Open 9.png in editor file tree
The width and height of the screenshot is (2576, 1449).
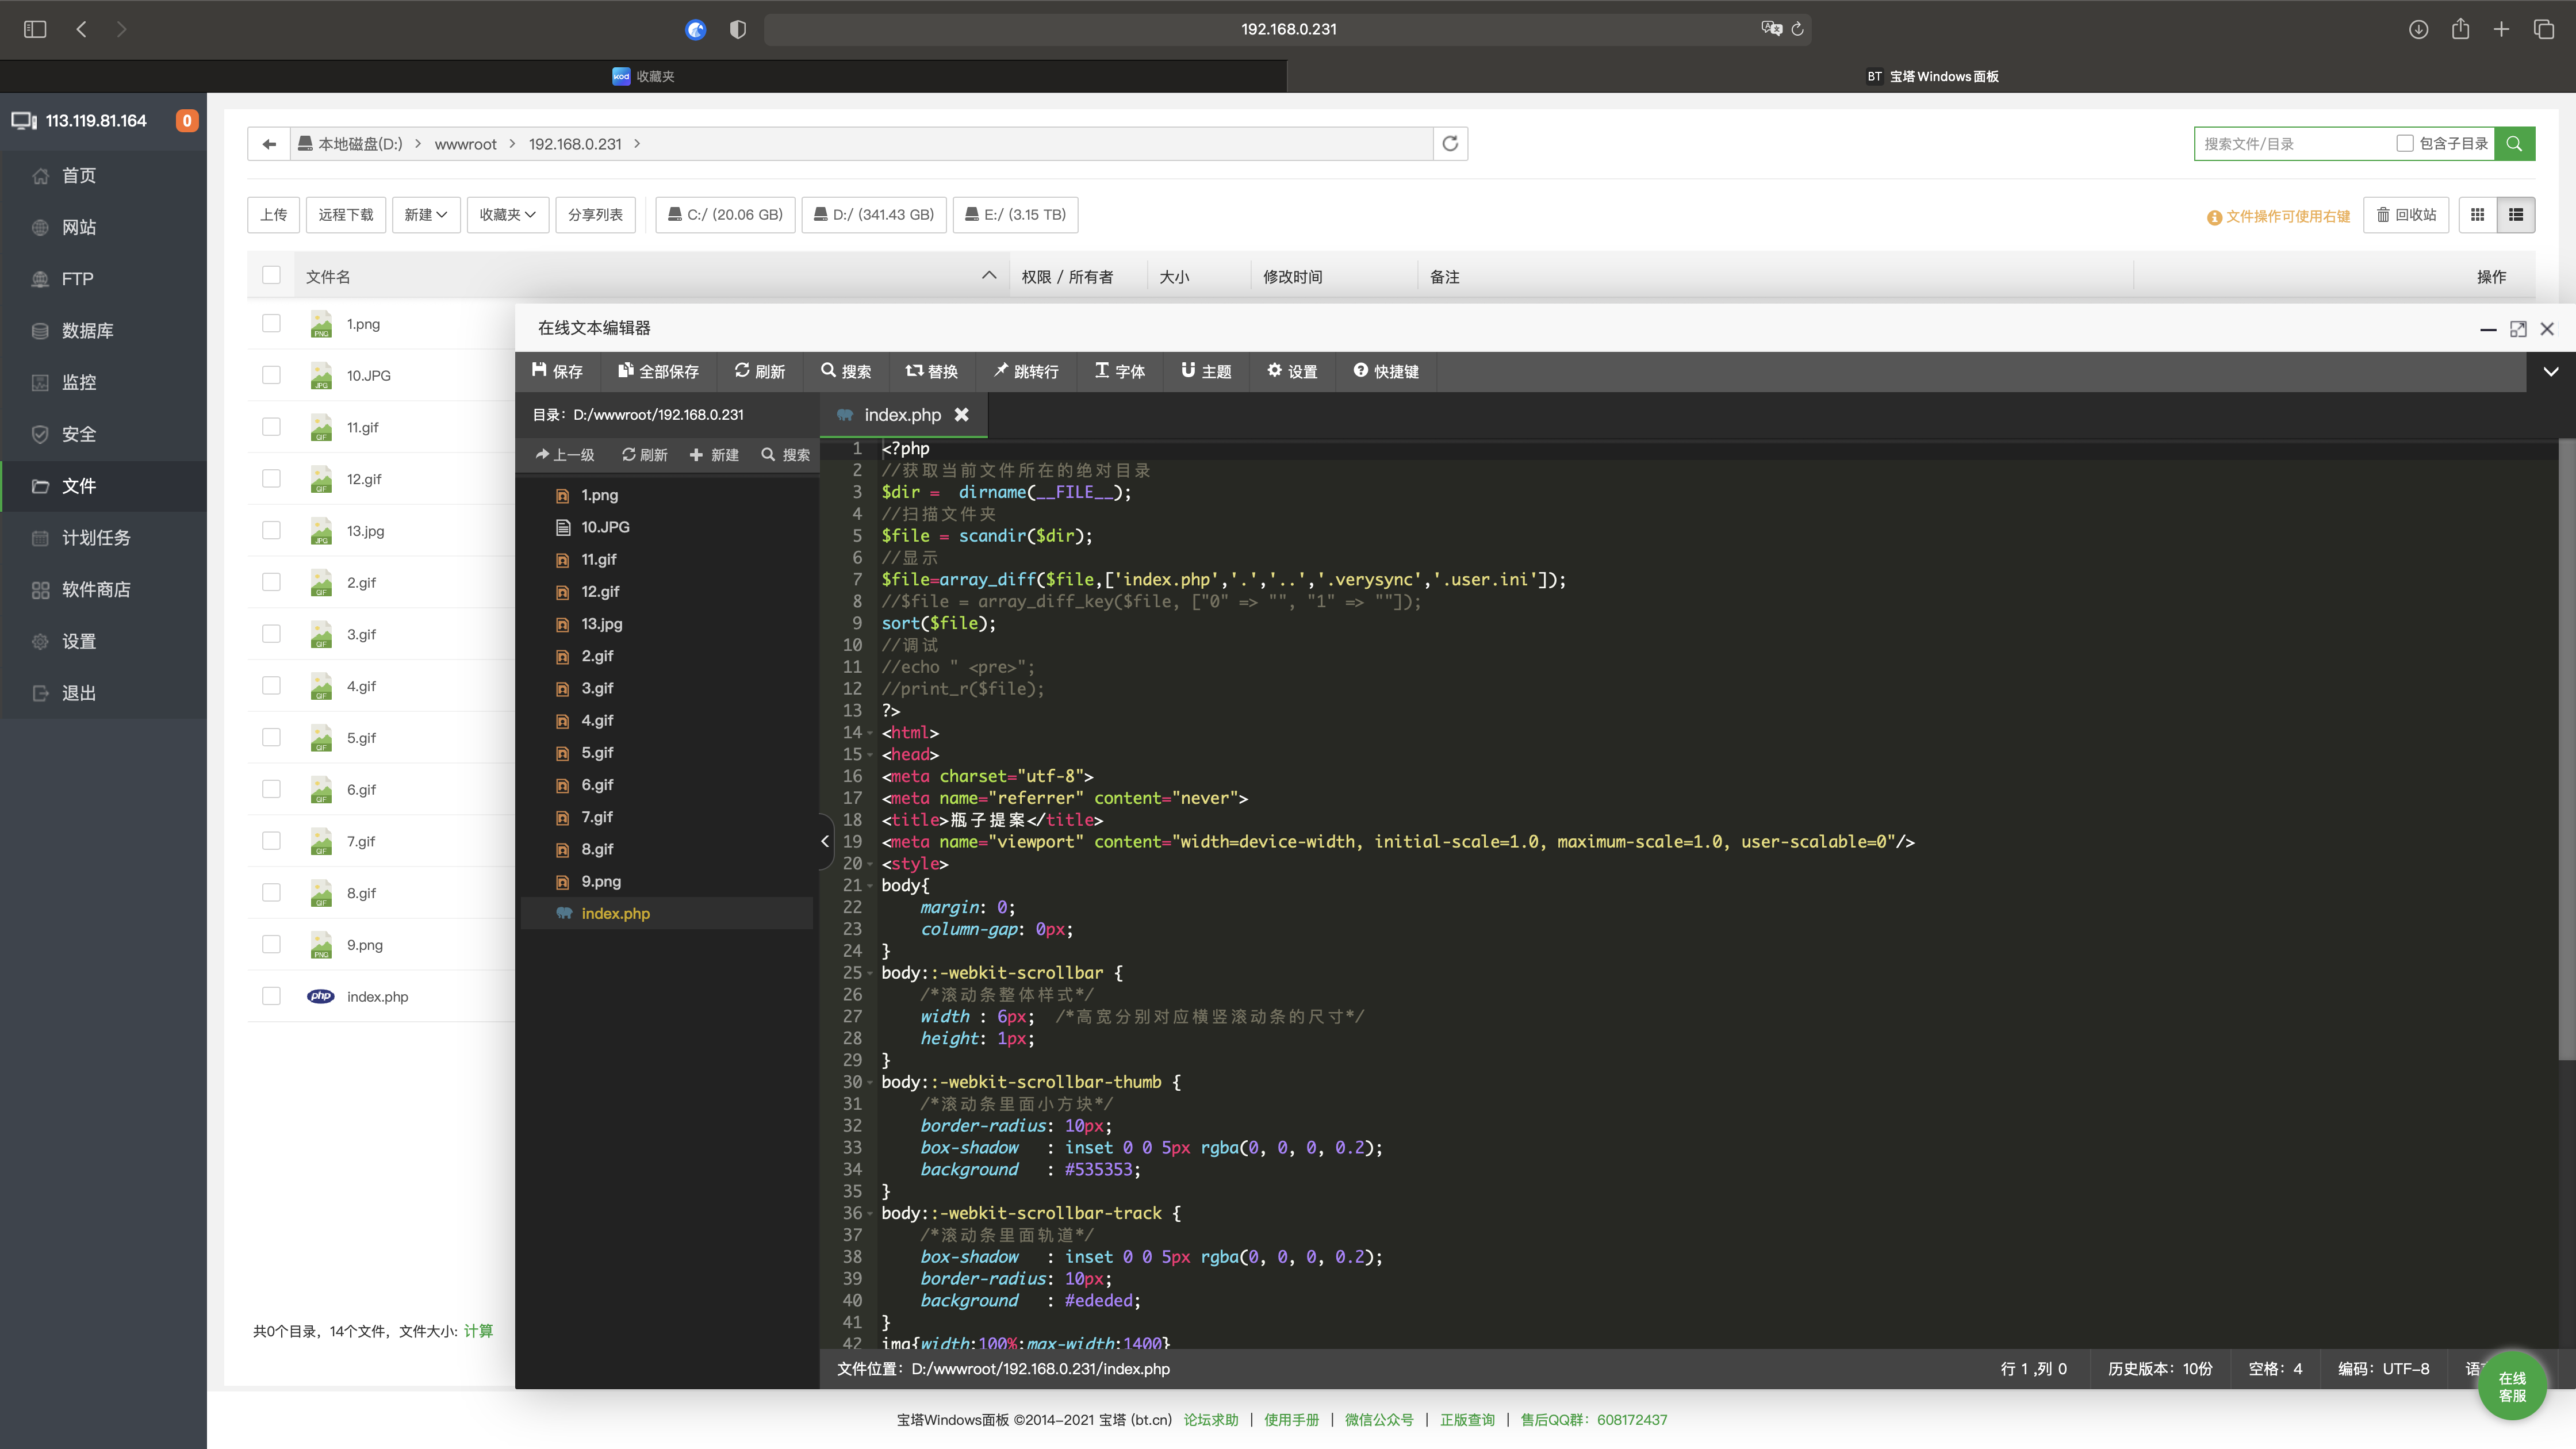click(601, 881)
